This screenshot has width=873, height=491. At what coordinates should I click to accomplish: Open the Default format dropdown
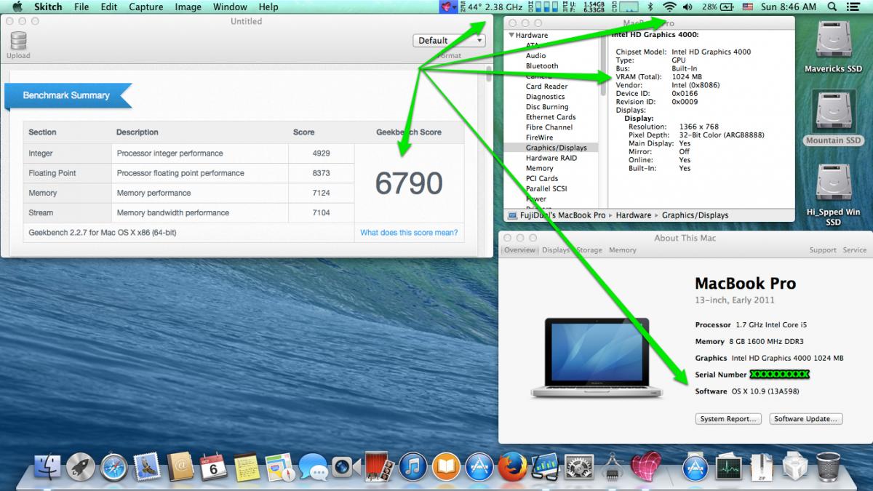tap(449, 41)
